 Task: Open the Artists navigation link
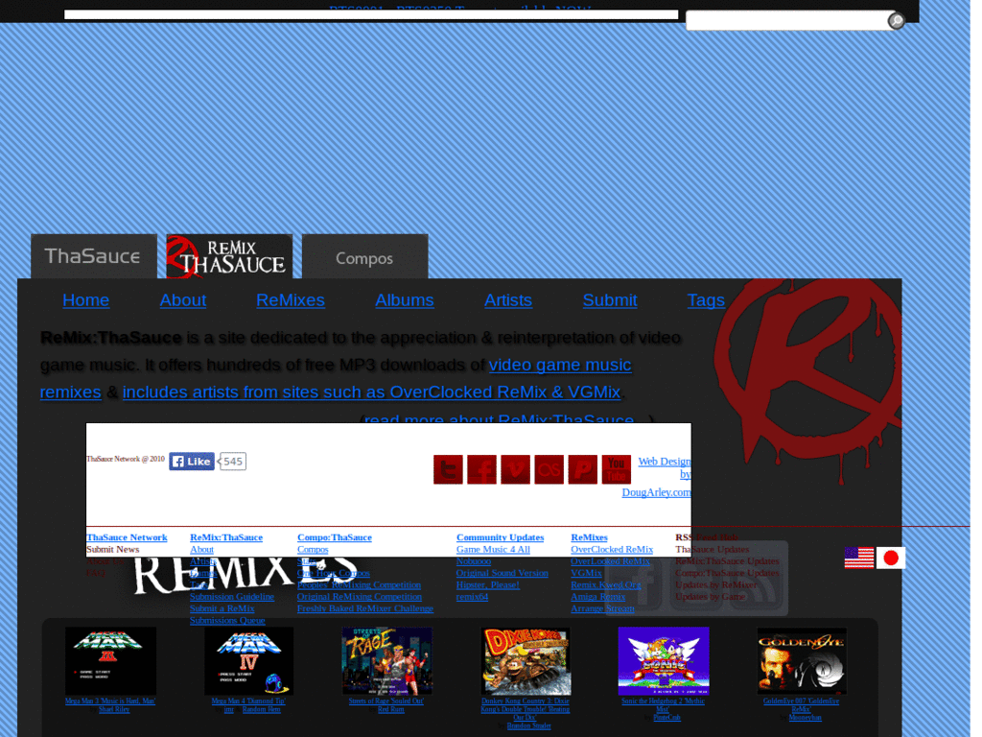(508, 300)
